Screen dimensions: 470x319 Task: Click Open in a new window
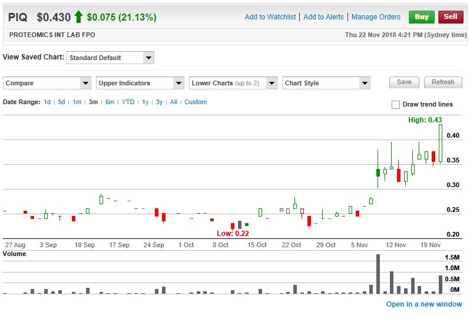(424, 304)
